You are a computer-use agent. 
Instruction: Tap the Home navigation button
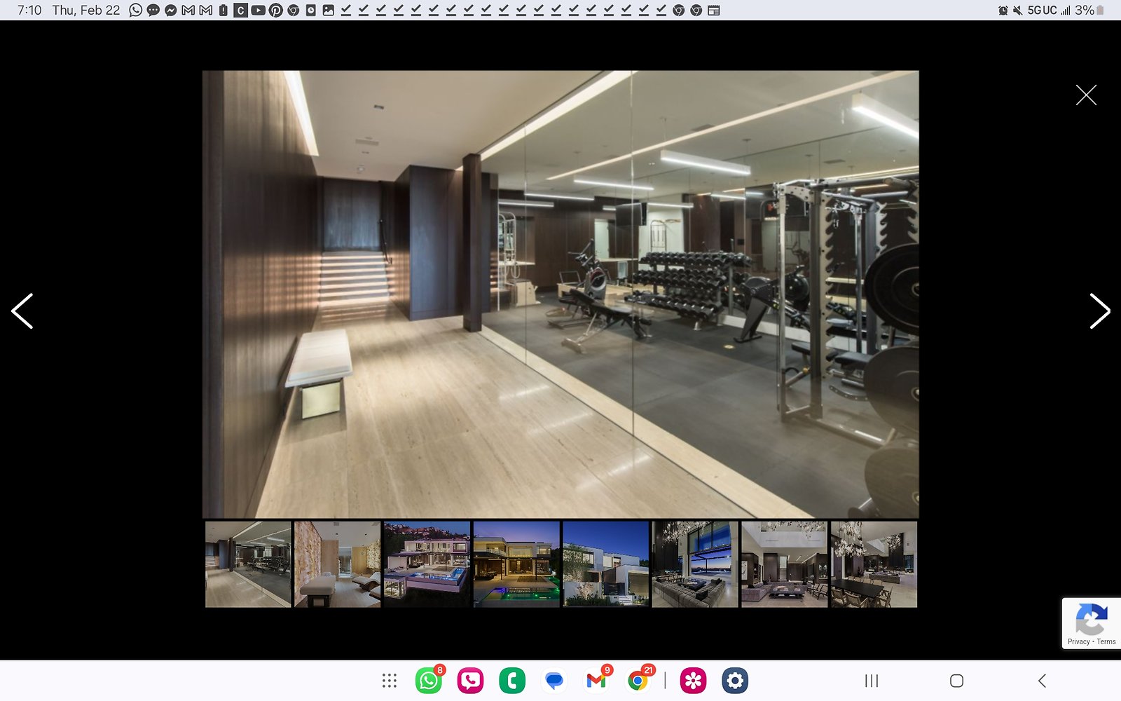coord(956,681)
